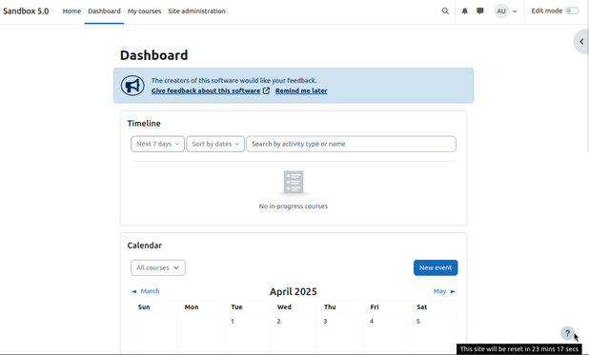Click the Timeline block heading
The width and height of the screenshot is (589, 355).
click(144, 124)
